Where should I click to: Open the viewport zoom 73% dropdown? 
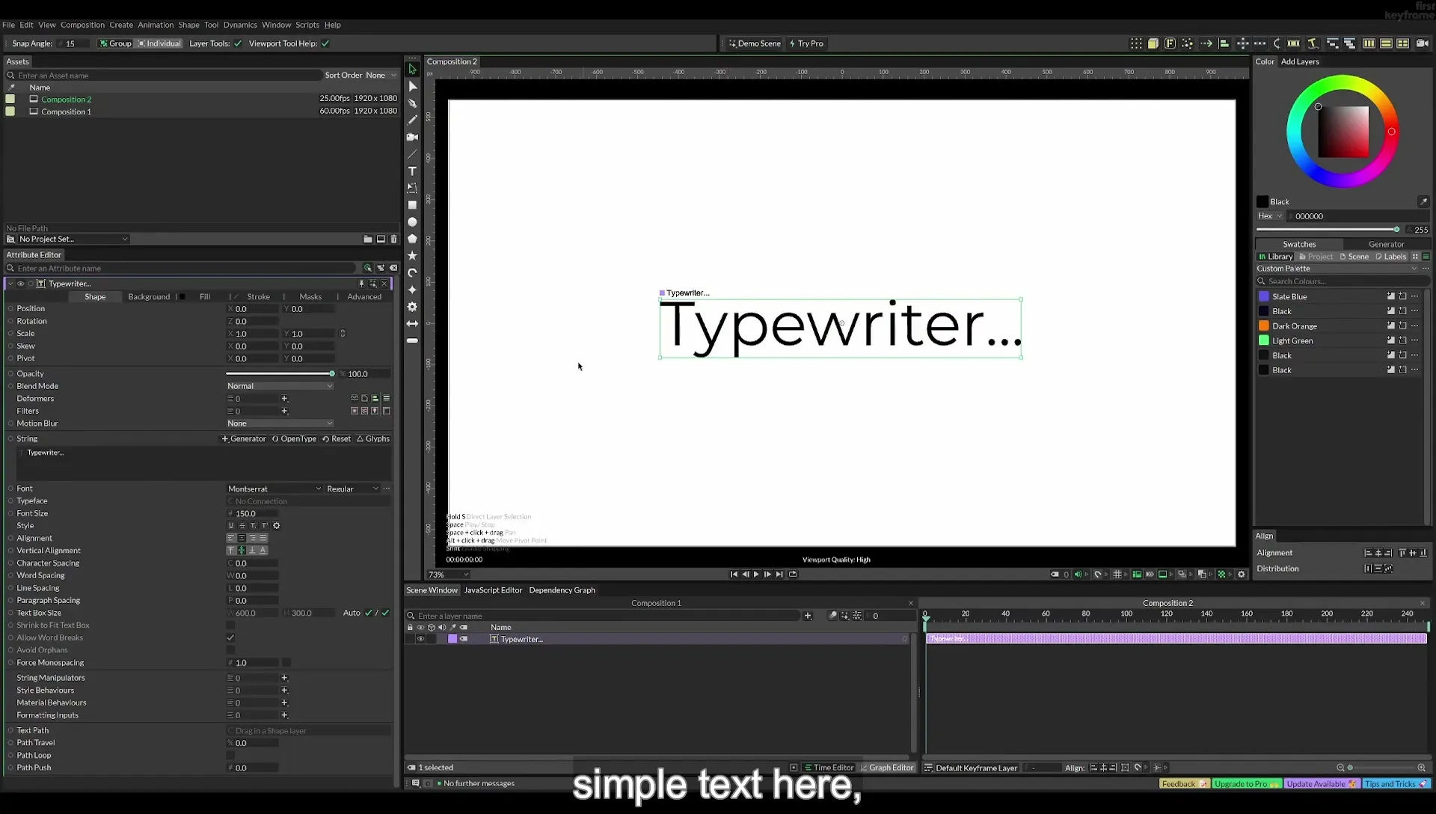pos(448,575)
